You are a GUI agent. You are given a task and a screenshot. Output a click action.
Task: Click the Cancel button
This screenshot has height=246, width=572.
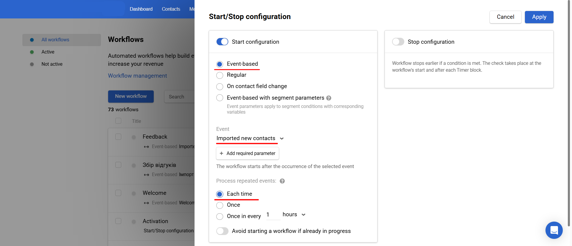click(505, 17)
